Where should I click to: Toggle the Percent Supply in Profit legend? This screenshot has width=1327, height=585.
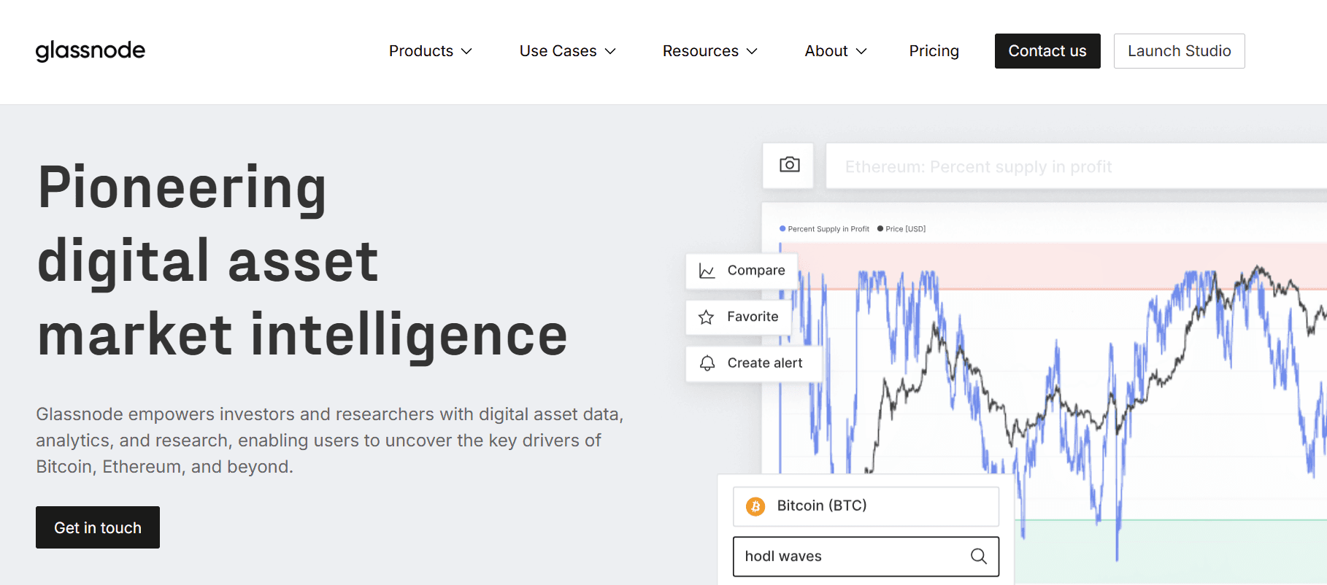[825, 229]
